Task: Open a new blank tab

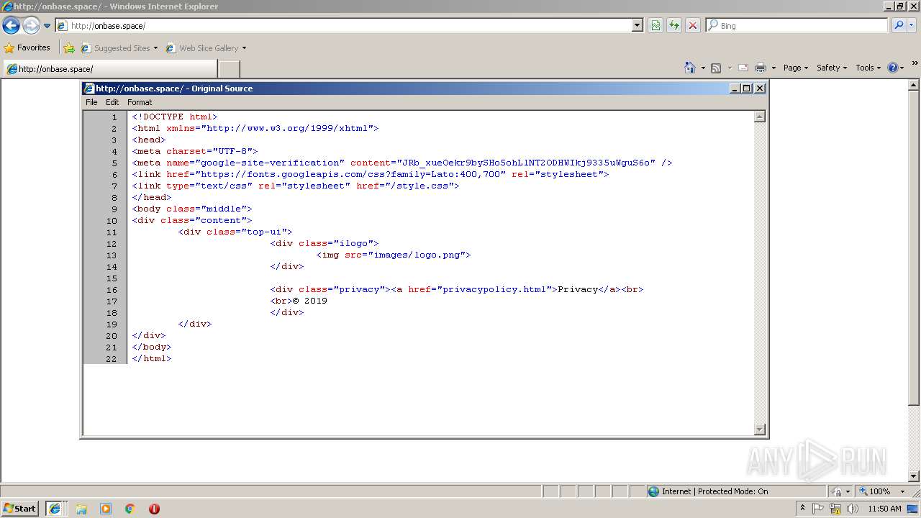Action: coord(229,69)
